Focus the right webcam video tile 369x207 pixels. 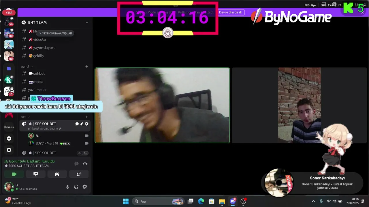pyautogui.click(x=299, y=105)
